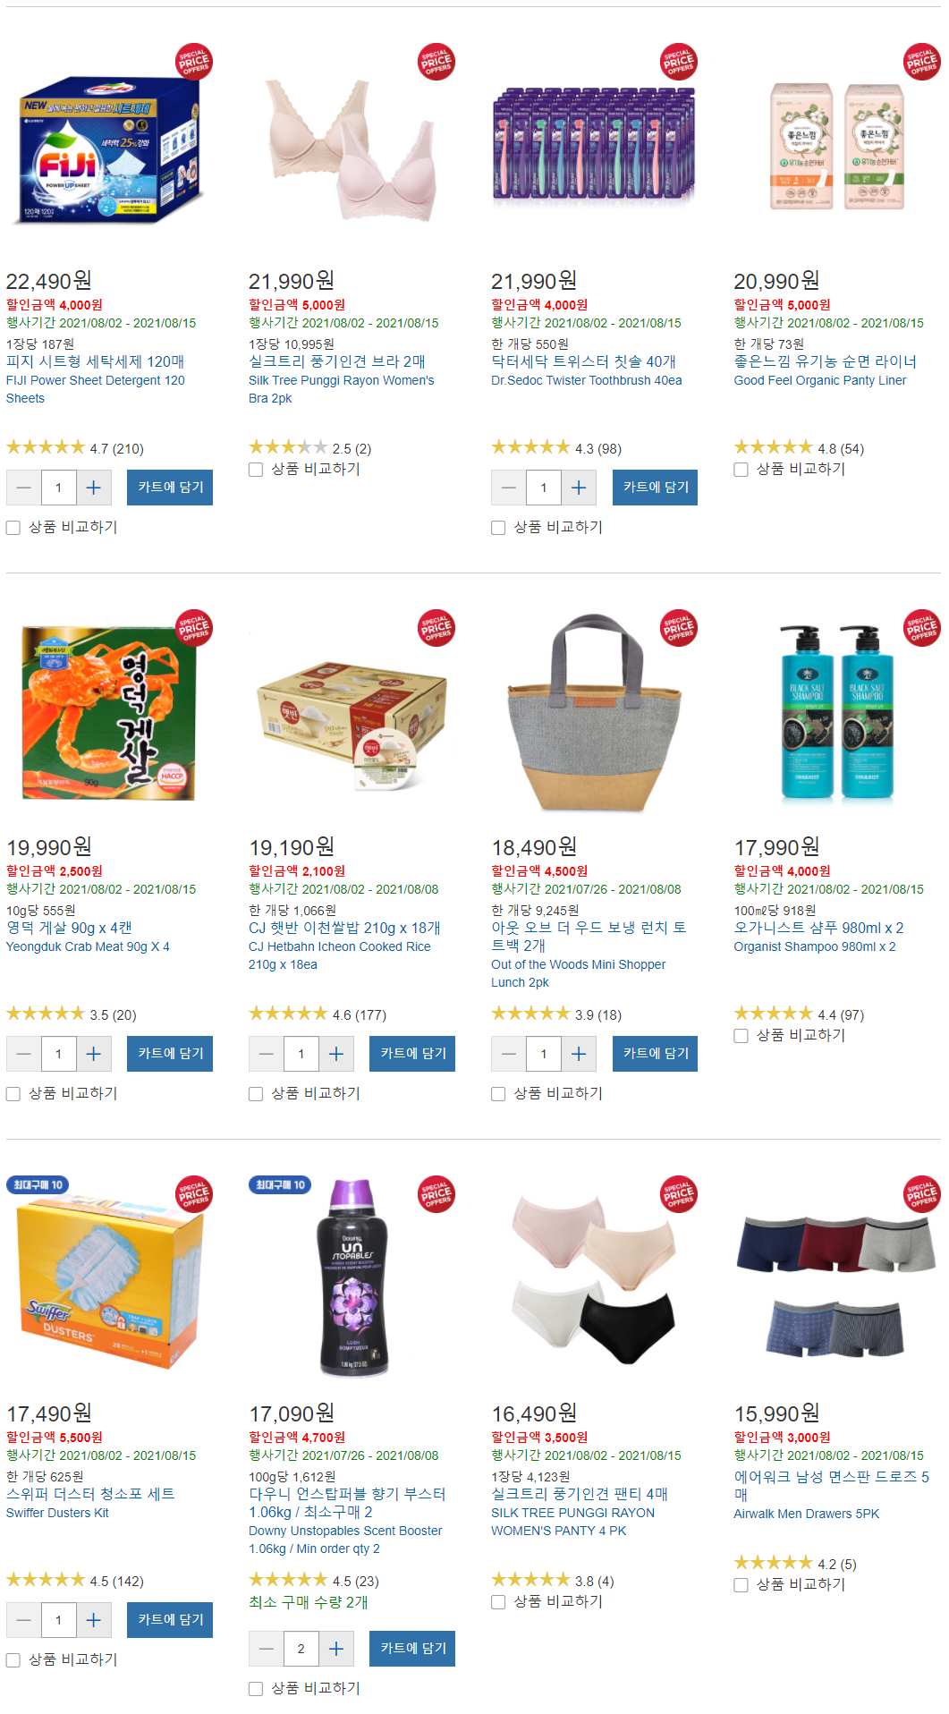Viewport: 949px width, 1714px height.
Task: Add Out of the Woods Shopper to cart
Action: (x=655, y=1054)
